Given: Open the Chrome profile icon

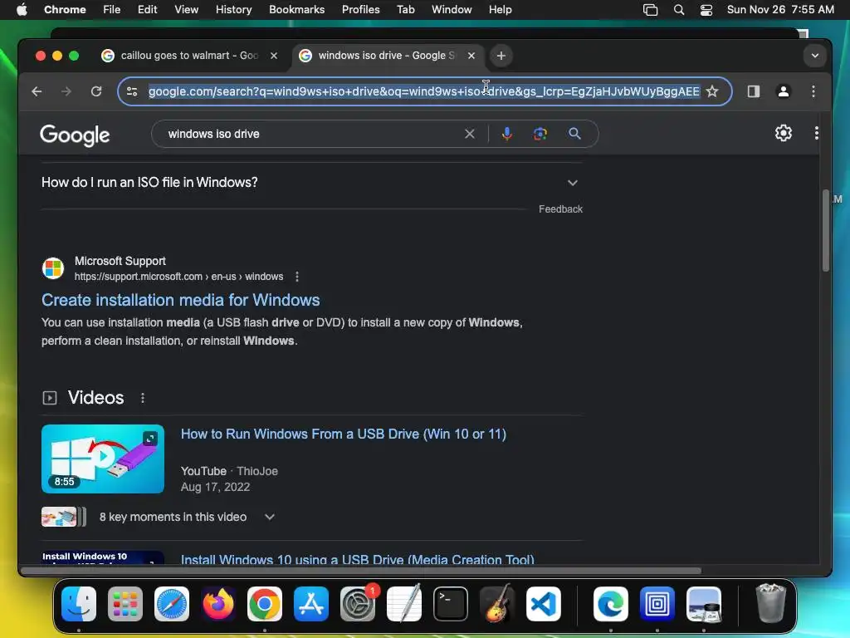Looking at the screenshot, I should pos(784,91).
